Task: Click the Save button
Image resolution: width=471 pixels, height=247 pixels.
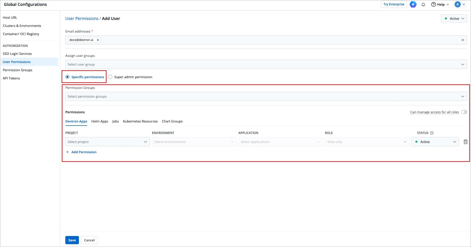Action: point(72,240)
